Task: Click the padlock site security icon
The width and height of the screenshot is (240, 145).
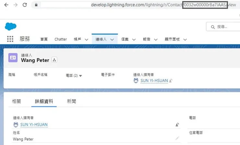Action: click(x=36, y=5)
